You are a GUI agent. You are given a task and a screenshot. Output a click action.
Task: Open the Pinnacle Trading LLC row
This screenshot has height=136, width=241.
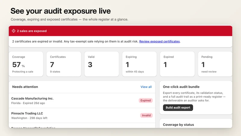click(82, 115)
